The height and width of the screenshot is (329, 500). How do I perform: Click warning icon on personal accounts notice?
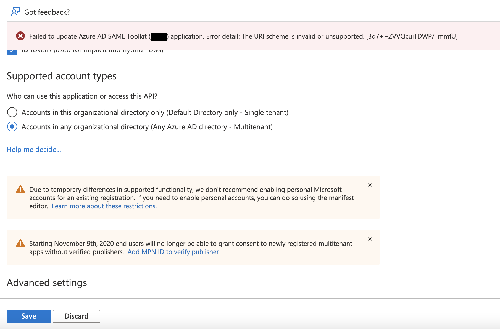point(20,189)
